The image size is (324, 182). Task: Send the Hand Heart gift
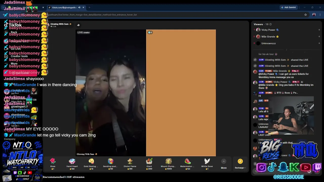[x=72, y=164]
